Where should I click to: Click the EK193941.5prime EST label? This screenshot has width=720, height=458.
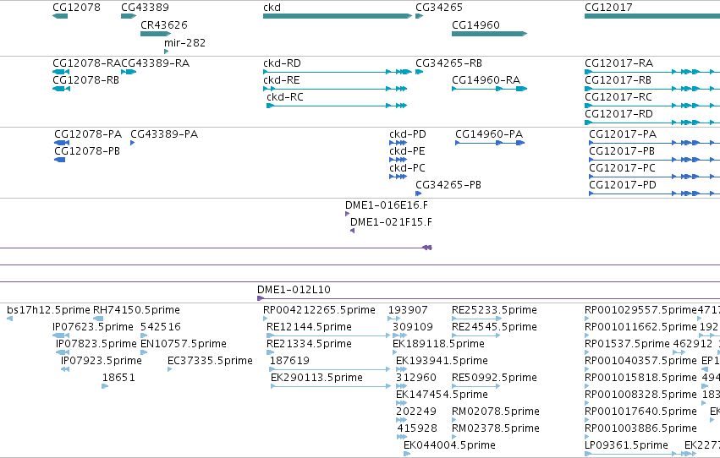[442, 361]
